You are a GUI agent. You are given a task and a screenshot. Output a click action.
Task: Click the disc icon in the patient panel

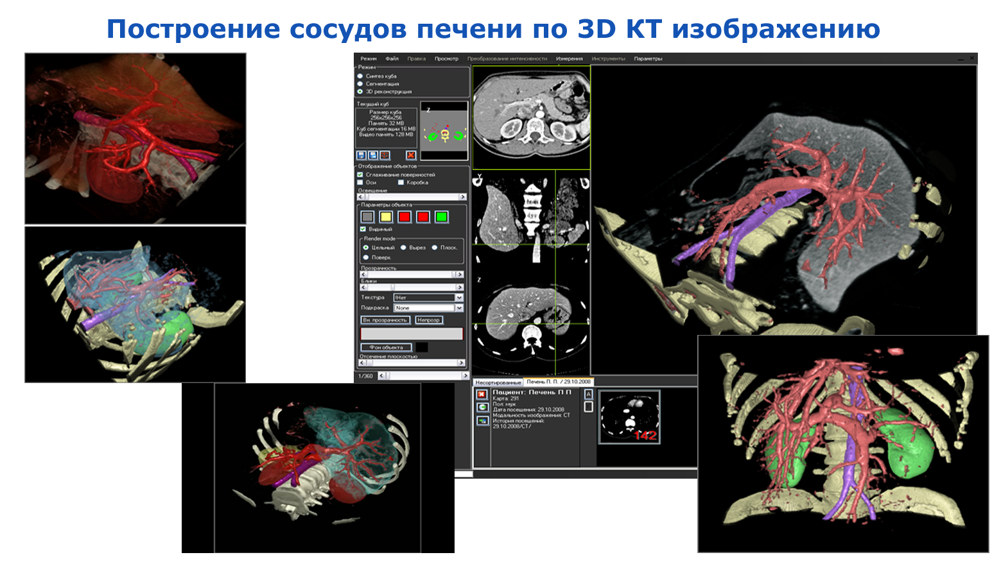[x=482, y=407]
